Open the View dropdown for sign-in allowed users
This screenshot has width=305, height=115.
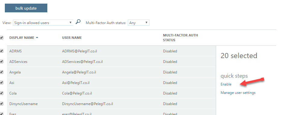pos(43,23)
